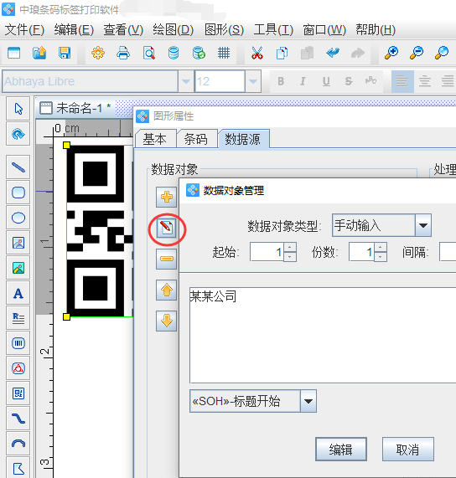Toggle underline formatting button

[326, 81]
